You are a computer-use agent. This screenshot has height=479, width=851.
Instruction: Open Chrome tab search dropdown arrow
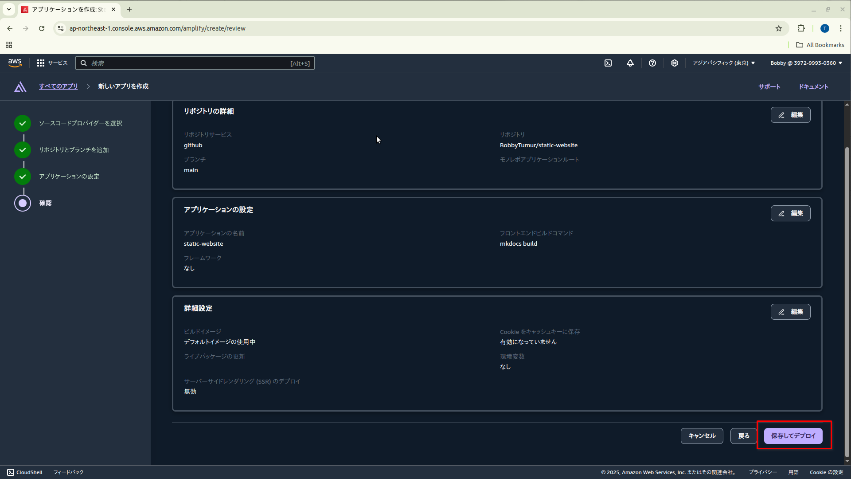(x=9, y=9)
